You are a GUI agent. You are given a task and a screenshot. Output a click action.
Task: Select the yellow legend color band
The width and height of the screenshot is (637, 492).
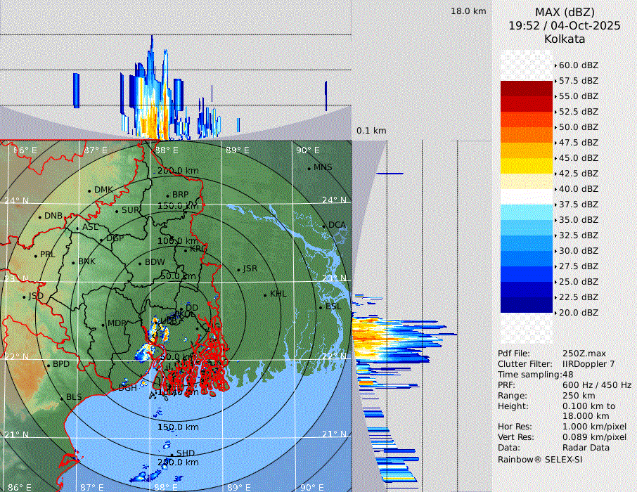(526, 166)
